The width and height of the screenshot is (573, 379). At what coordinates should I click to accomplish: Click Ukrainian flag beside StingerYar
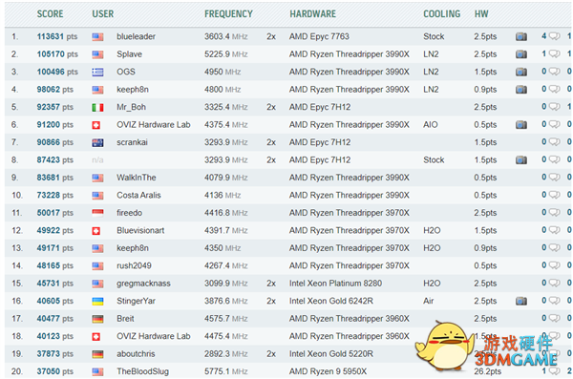[97, 301]
